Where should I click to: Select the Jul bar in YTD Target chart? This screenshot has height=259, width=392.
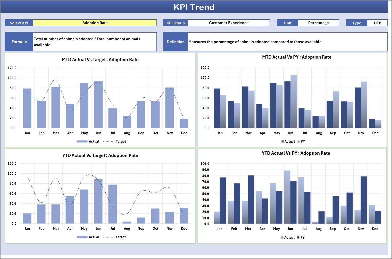113,204
